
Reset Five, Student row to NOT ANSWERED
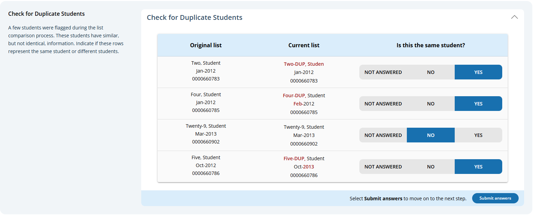click(x=383, y=167)
